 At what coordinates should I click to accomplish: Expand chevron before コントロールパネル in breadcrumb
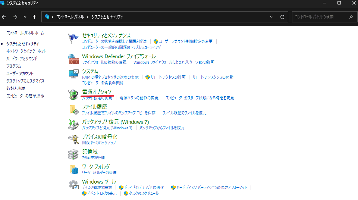click(53, 17)
